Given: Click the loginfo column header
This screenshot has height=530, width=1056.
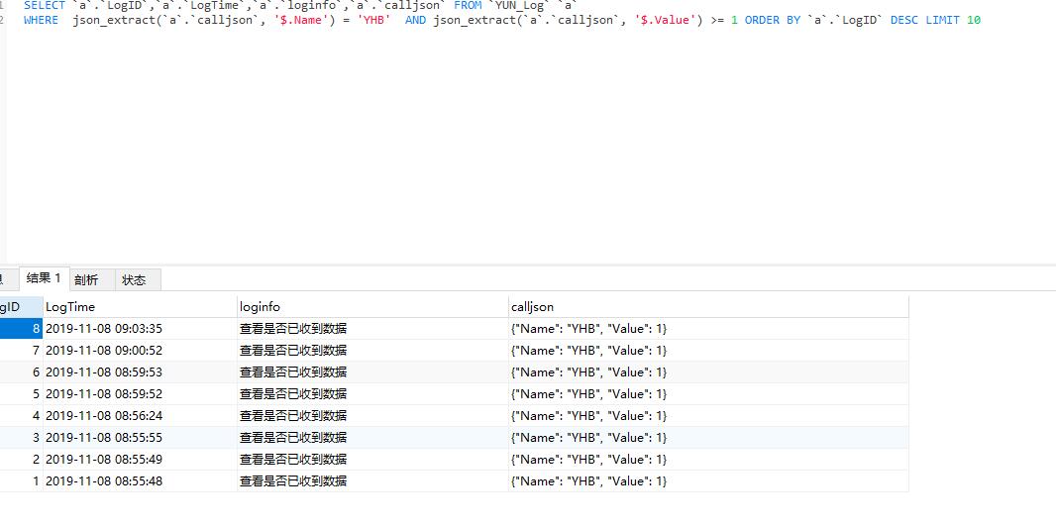Looking at the screenshot, I should [x=261, y=307].
